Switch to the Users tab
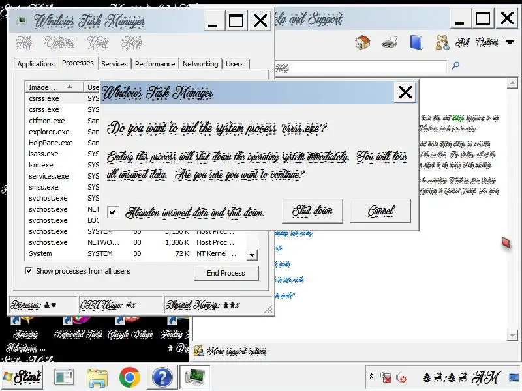522x391 pixels. point(235,64)
